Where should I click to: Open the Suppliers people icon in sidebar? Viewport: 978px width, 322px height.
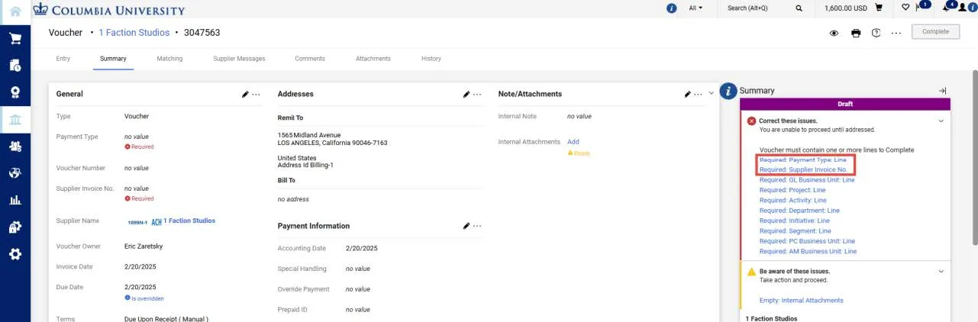pyautogui.click(x=15, y=147)
